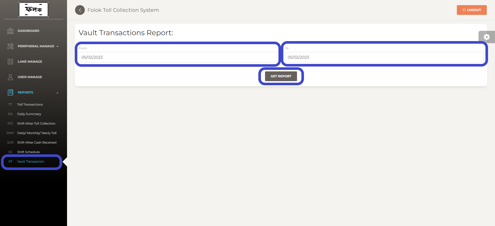Image resolution: width=495 pixels, height=226 pixels.
Task: Click the To date field
Action: [x=384, y=57]
